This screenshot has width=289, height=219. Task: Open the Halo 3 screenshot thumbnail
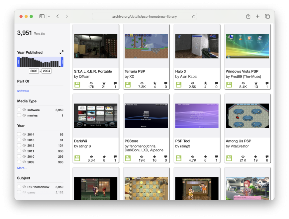pos(197,46)
